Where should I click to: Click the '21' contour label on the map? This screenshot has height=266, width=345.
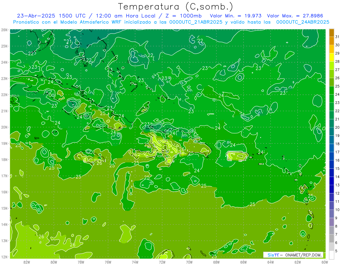click(69, 42)
